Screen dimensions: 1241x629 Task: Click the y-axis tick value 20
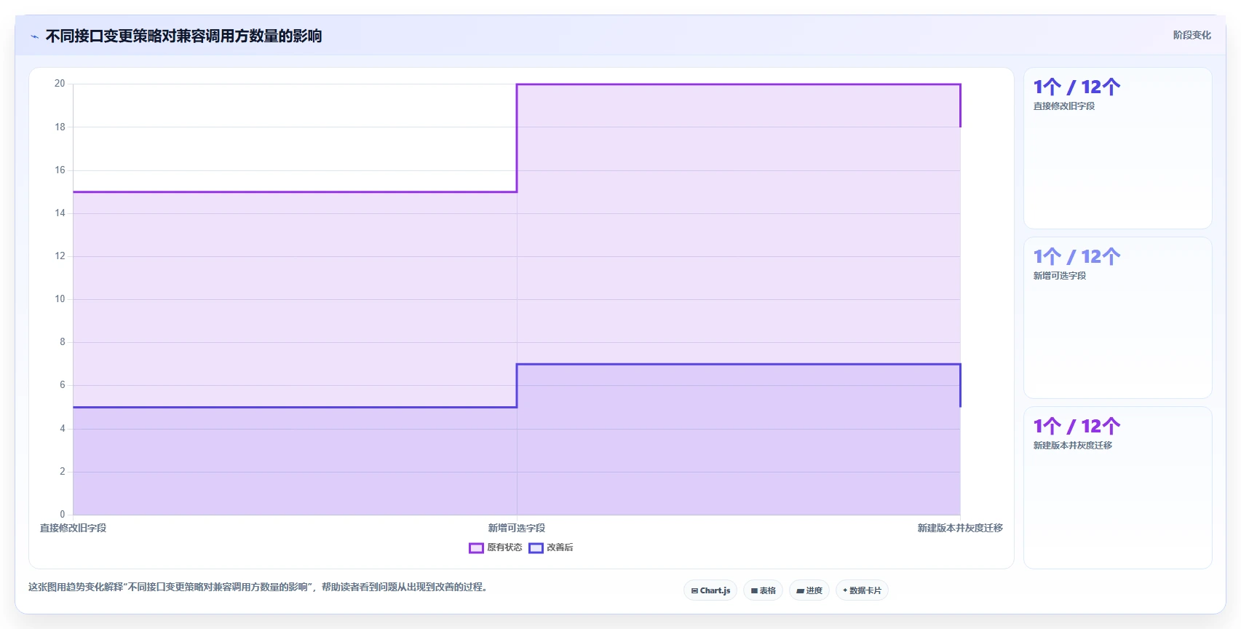tap(60, 84)
